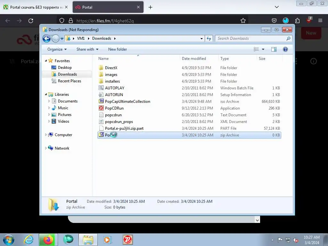
Task: Select the installers folder icon
Action: click(x=101, y=81)
